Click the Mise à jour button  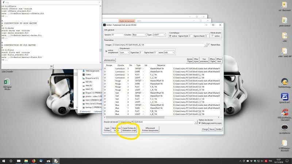196,60
